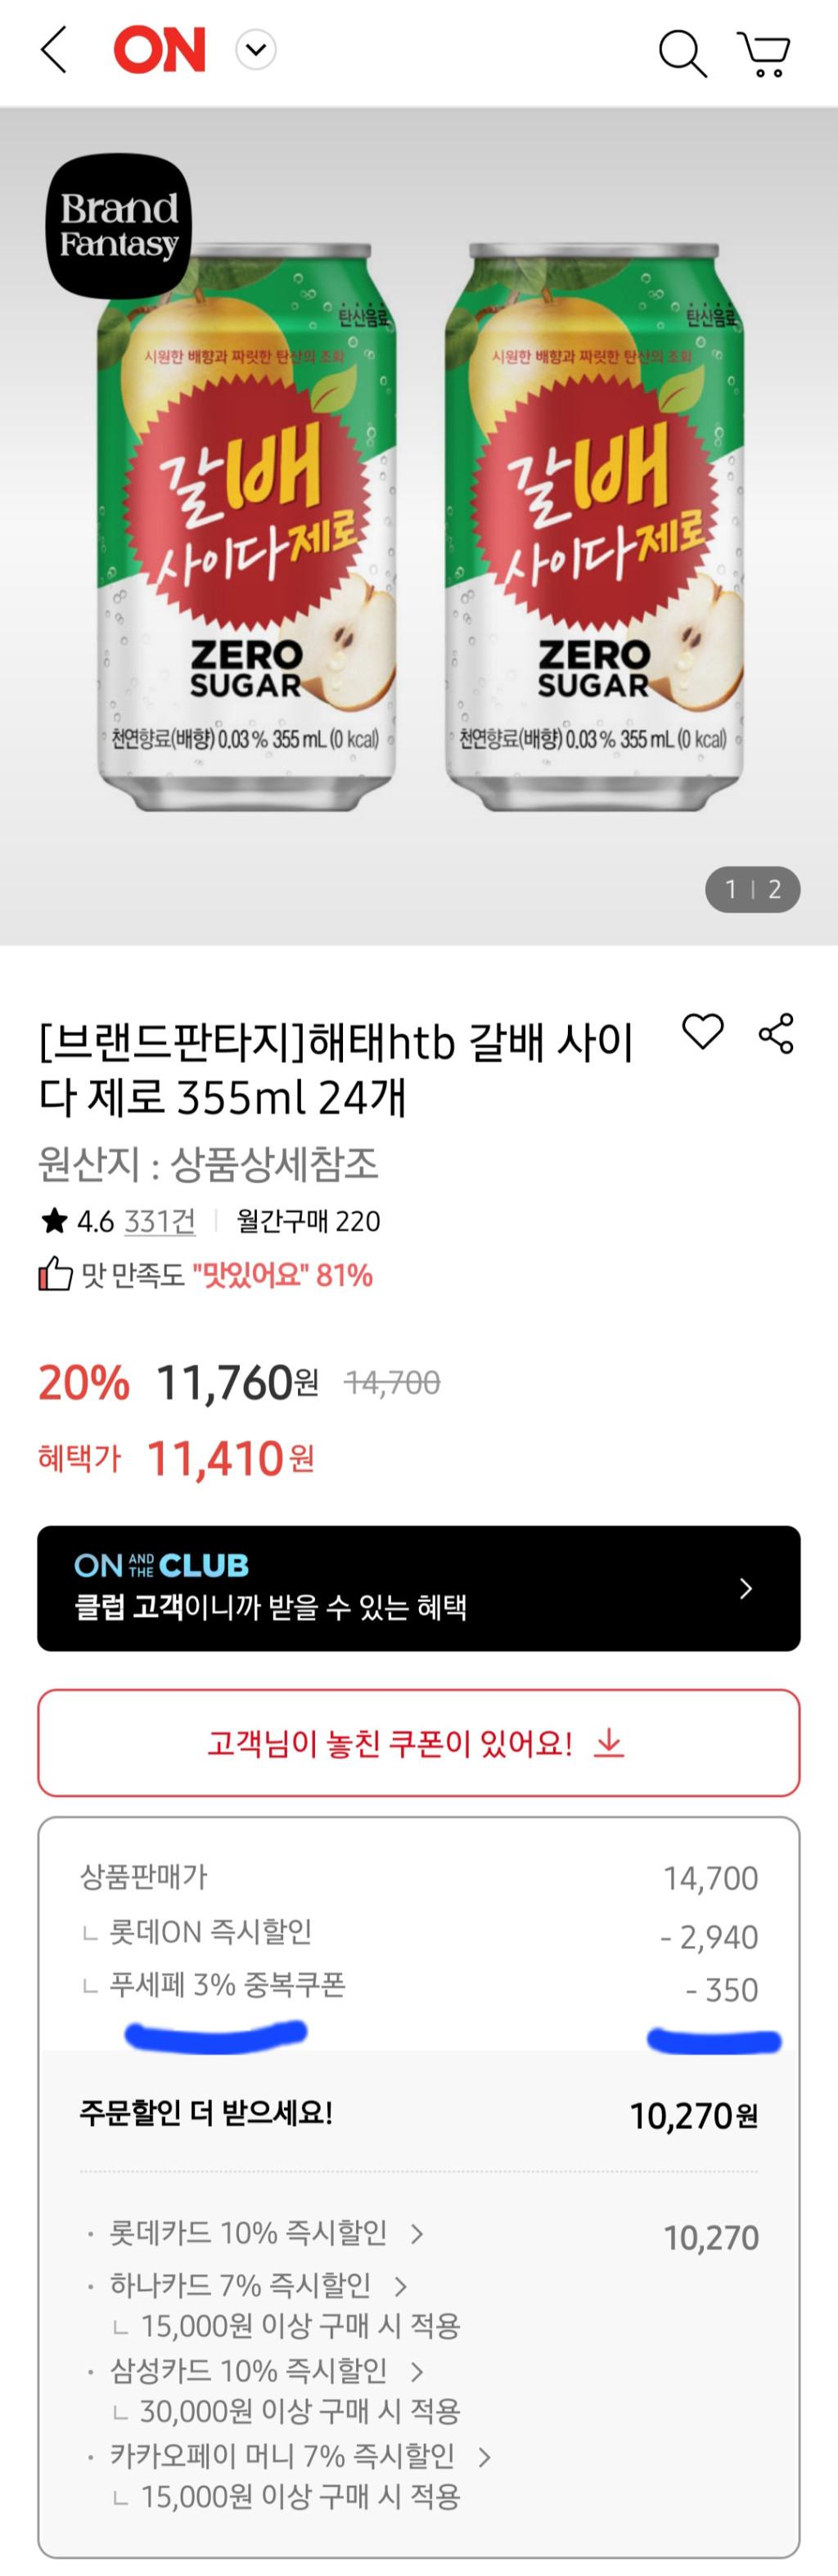
Task: Tap the back arrow icon
Action: [54, 50]
